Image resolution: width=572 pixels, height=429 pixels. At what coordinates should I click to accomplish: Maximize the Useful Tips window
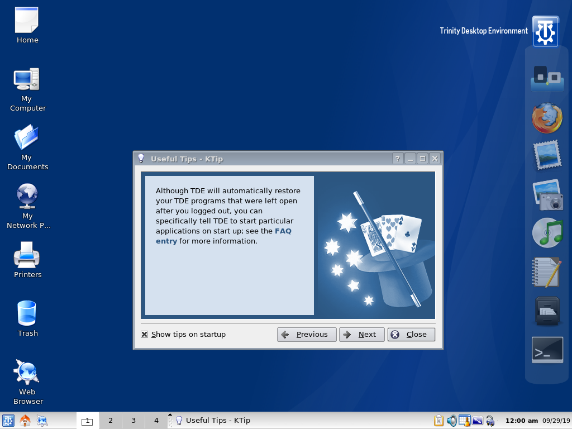(422, 159)
